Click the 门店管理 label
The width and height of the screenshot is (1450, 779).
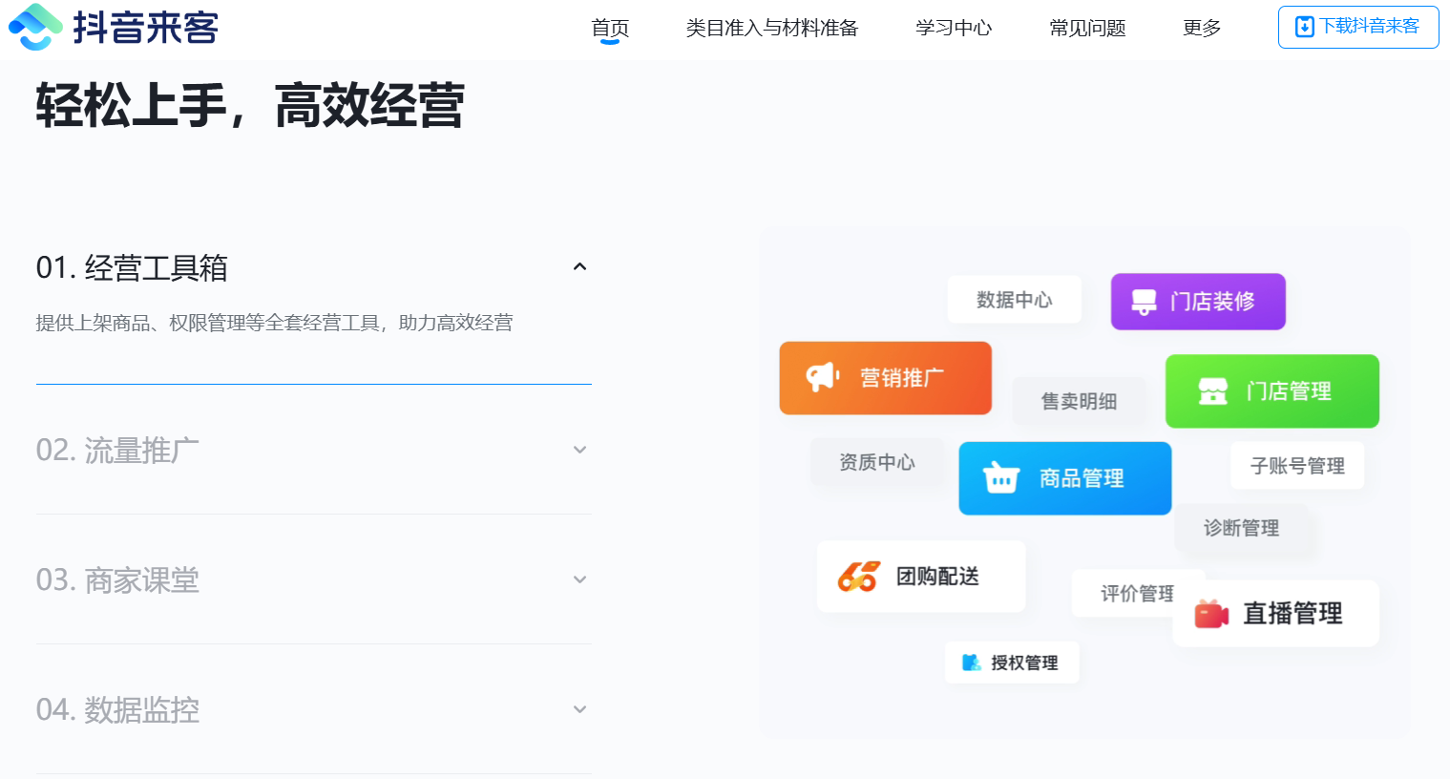pos(1289,391)
